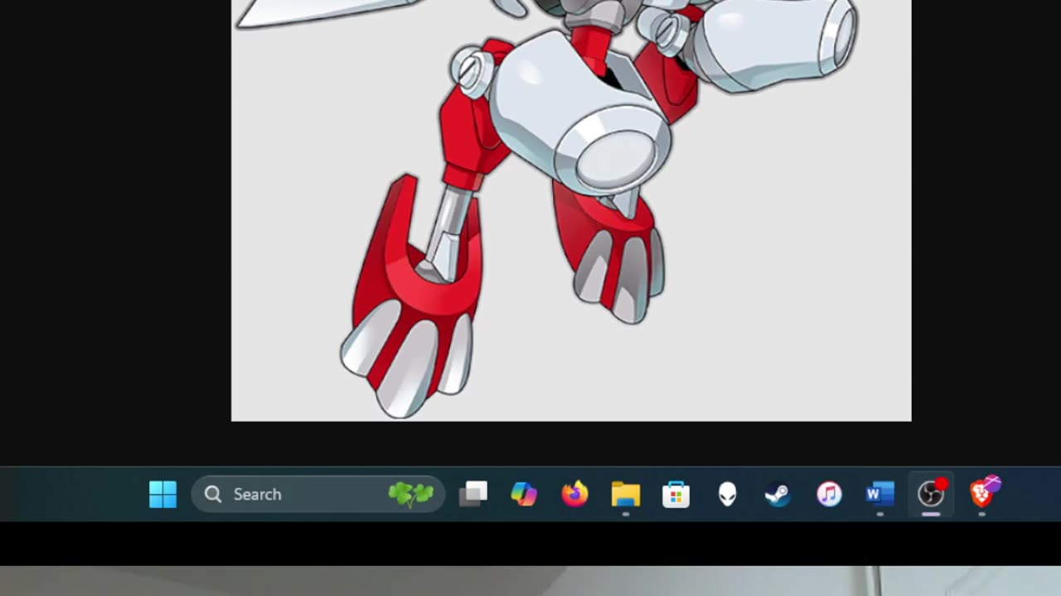Open iTunes music app from the taskbar
Viewport: 1061px width, 596px height.
coord(829,494)
